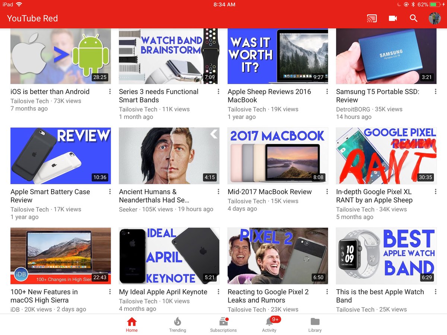Open options for Samsung T5 Portable SSD Review
447x335 pixels.
[x=435, y=92]
